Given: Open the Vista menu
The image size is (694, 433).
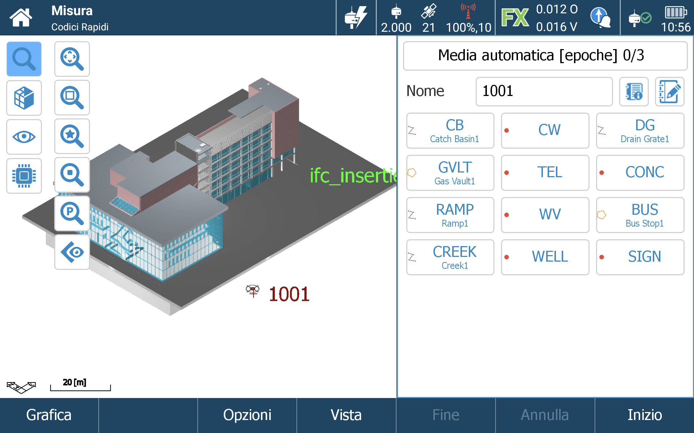Looking at the screenshot, I should [346, 415].
